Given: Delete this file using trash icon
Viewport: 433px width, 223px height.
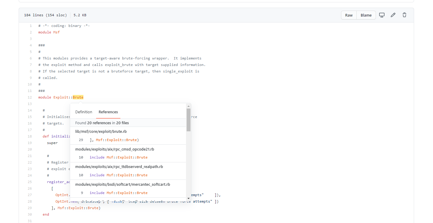Looking at the screenshot, I should click(x=404, y=15).
